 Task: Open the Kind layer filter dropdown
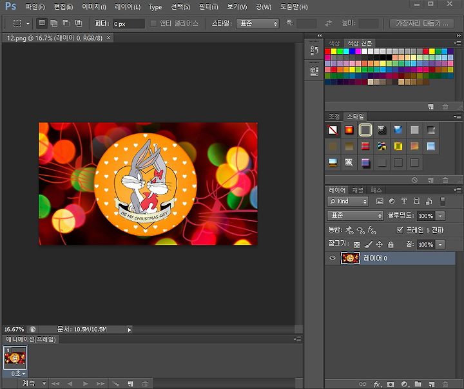point(348,201)
